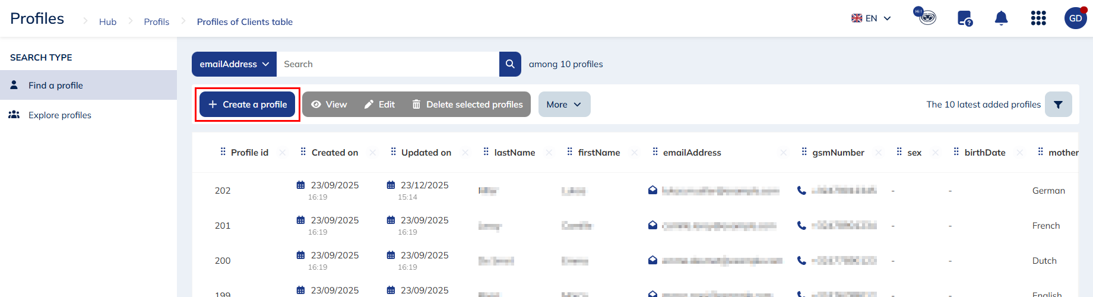Viewport: 1093px width, 297px height.
Task: Remove the gsmNumber column
Action: (879, 153)
